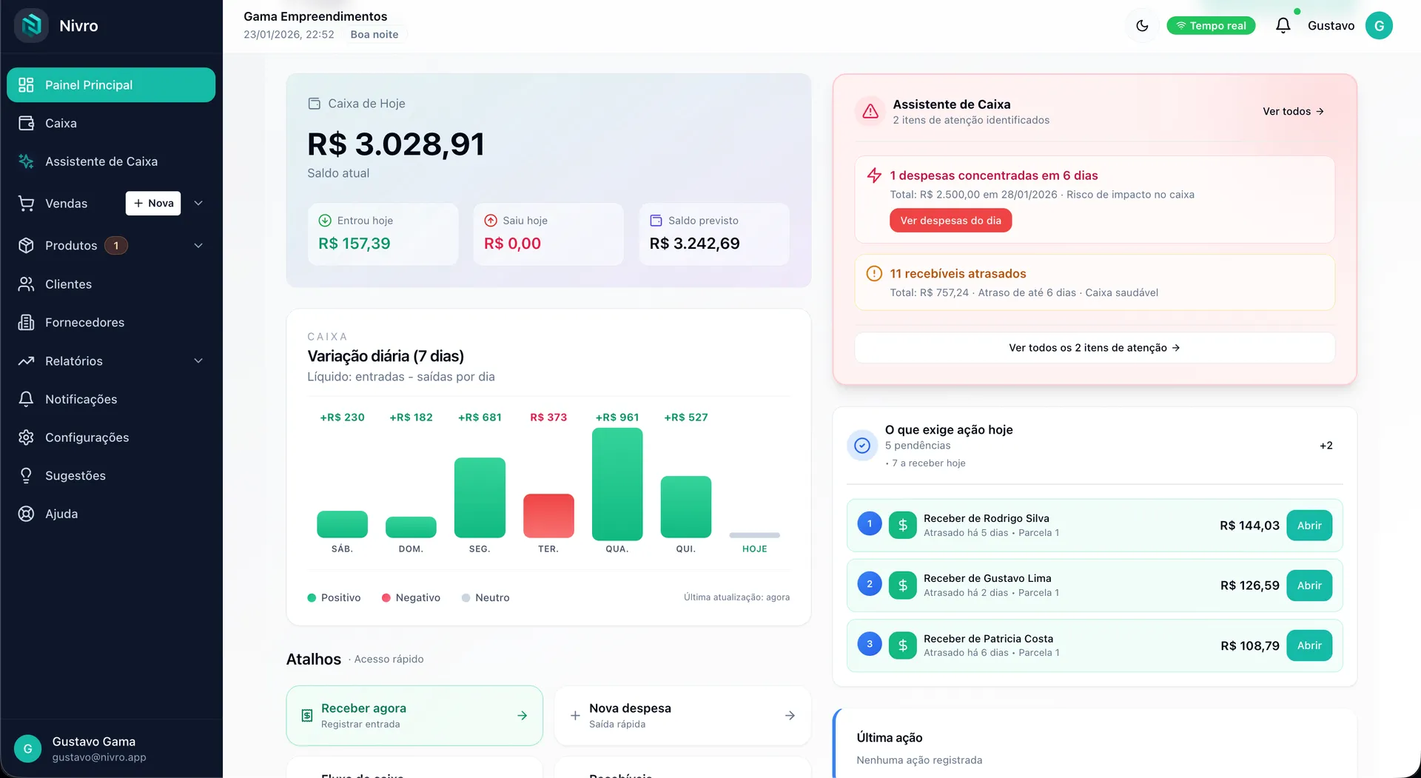Click plus icon on Nova despesa card
The image size is (1421, 778).
point(575,716)
